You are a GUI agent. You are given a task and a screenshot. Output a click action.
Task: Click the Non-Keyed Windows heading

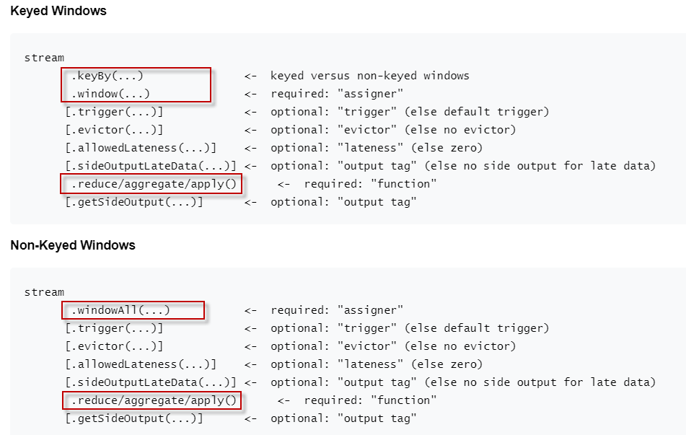pyautogui.click(x=73, y=245)
